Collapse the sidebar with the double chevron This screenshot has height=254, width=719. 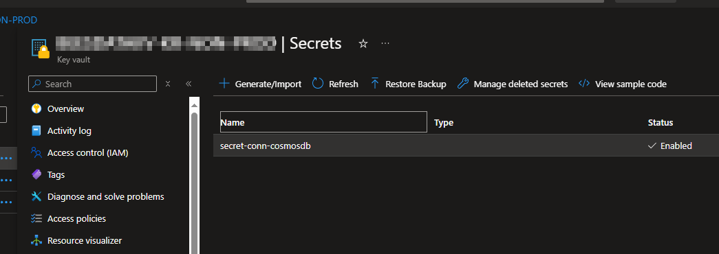point(189,84)
